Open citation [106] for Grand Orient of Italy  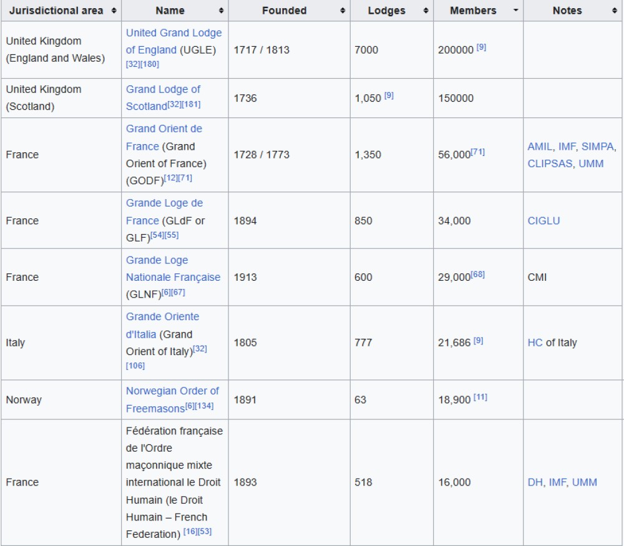(135, 366)
